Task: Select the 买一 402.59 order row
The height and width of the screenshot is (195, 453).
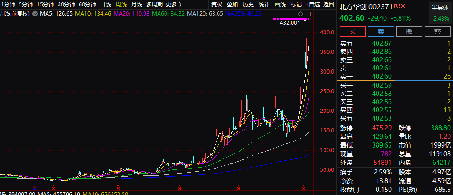Action: [x=395, y=85]
